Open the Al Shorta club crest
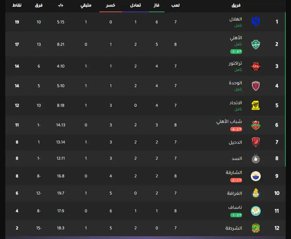The width and height of the screenshot is (291, 239). (x=256, y=228)
